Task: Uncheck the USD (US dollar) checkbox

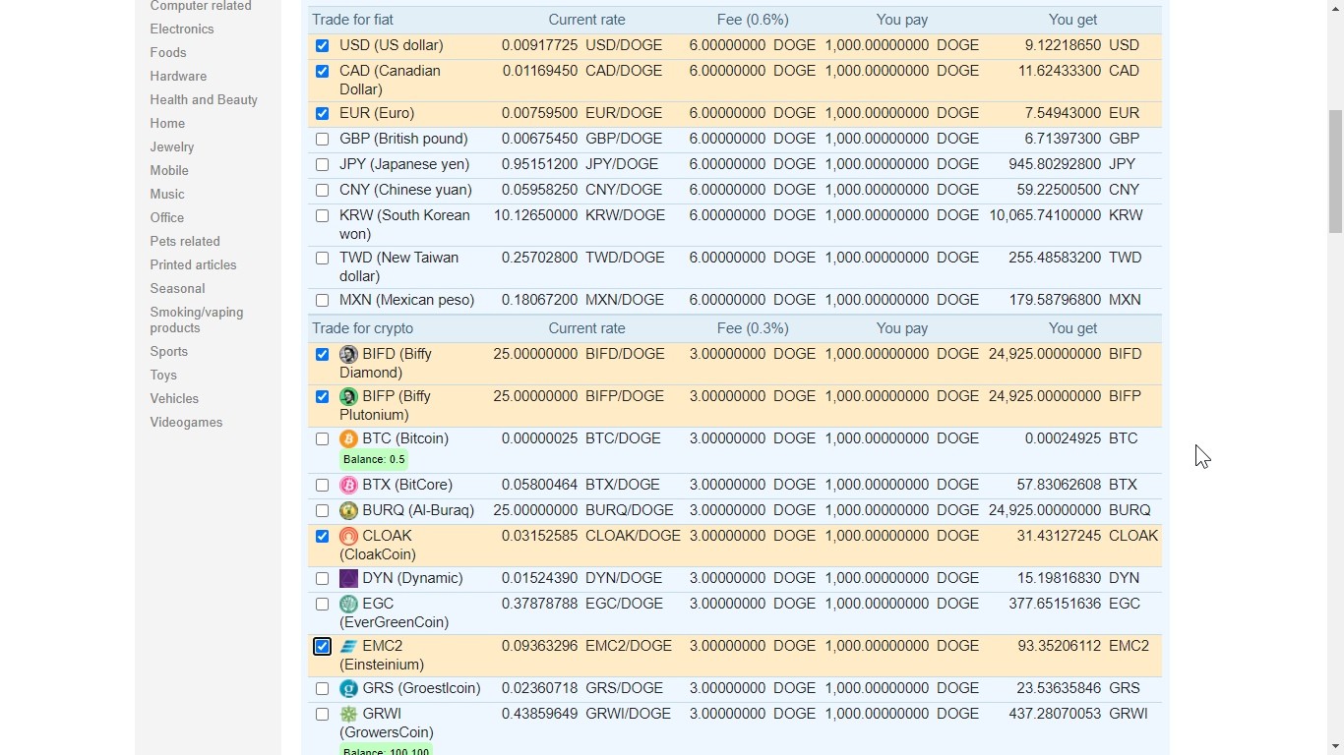Action: coord(322,46)
